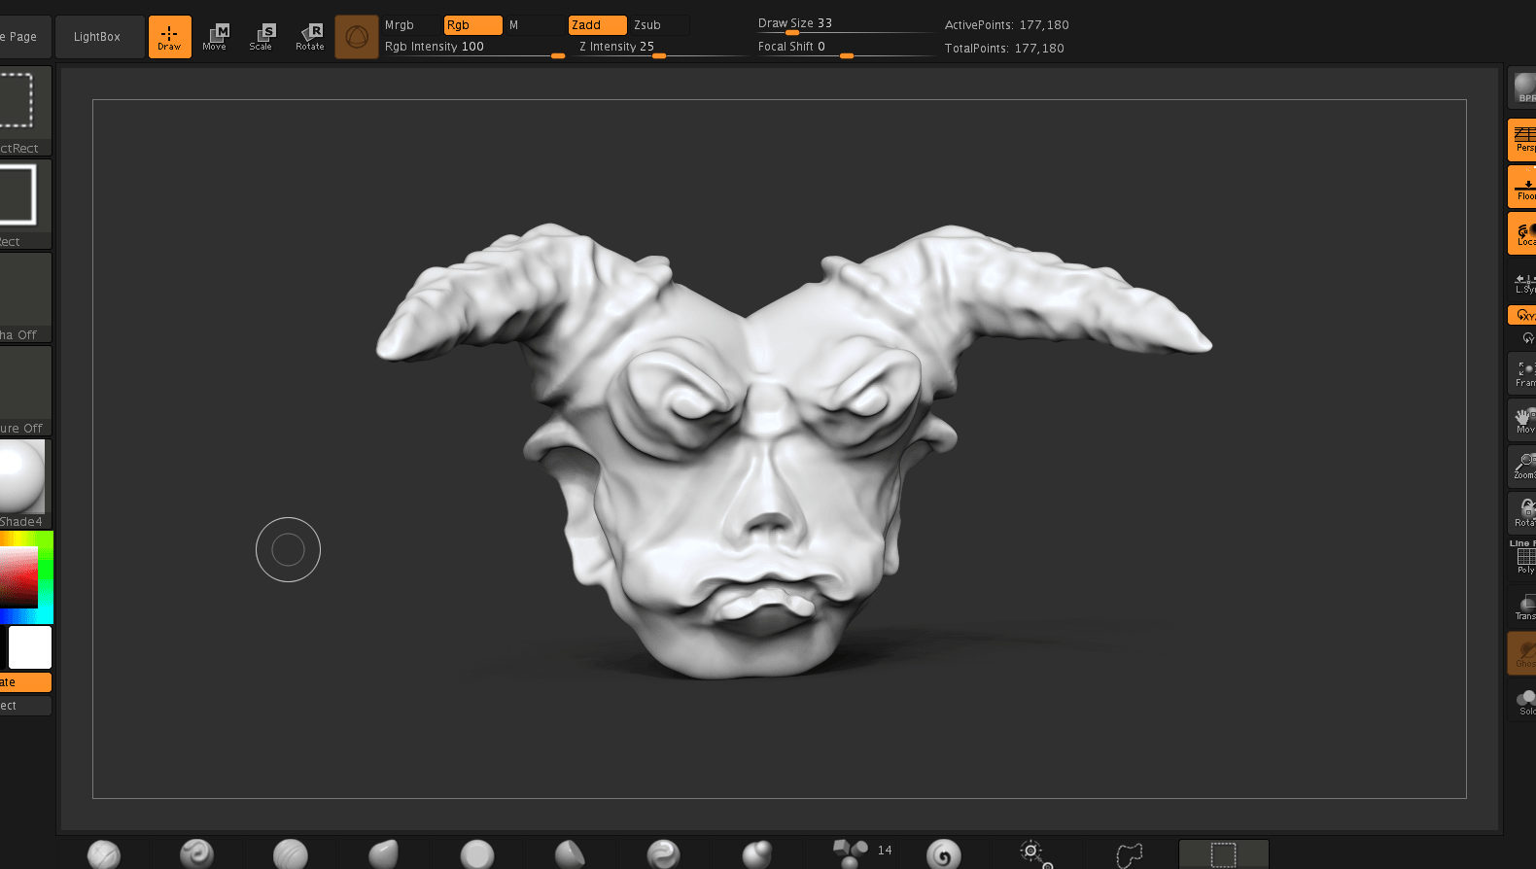The width and height of the screenshot is (1536, 869).
Task: Toggle Persp perspective view
Action: (x=1523, y=140)
